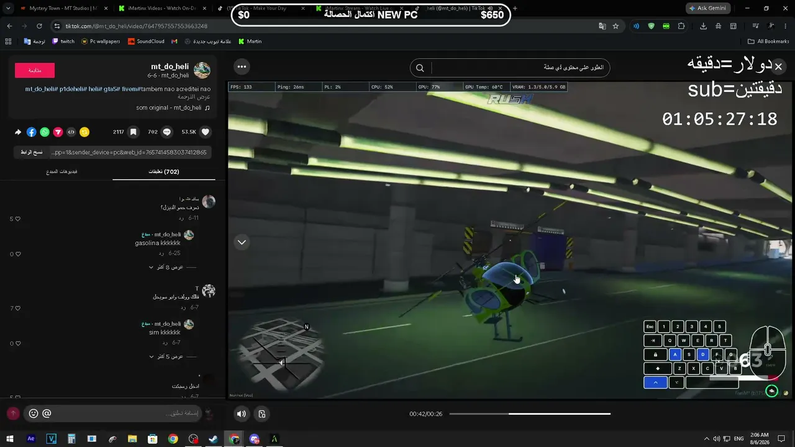
Task: Open the embed code icon
Action: tap(71, 132)
